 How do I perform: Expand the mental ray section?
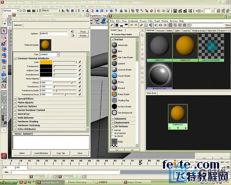pyautogui.click(x=15, y=114)
